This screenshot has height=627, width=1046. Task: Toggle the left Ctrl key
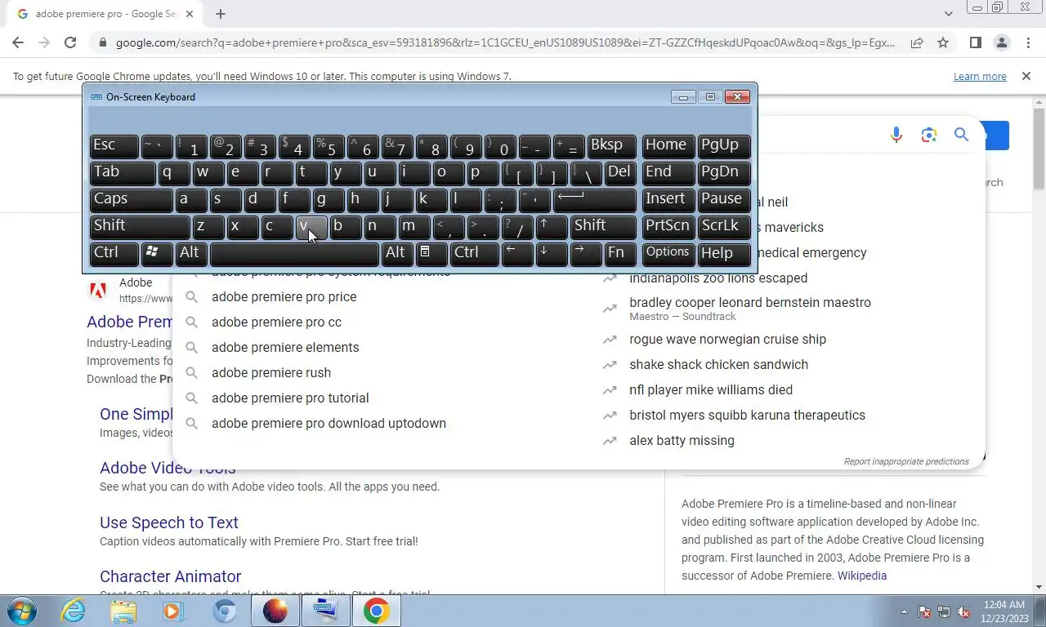tap(114, 254)
